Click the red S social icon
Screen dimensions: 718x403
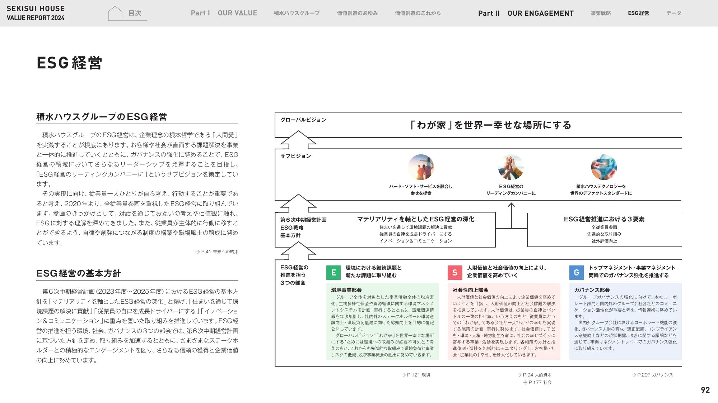click(x=455, y=273)
